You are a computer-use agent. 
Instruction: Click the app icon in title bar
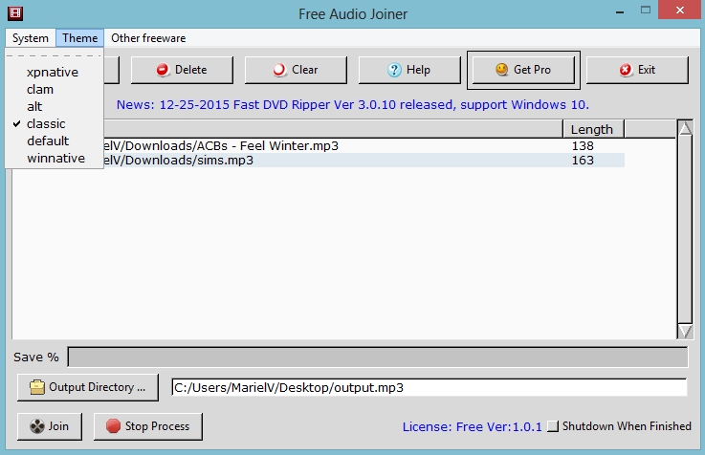click(15, 13)
